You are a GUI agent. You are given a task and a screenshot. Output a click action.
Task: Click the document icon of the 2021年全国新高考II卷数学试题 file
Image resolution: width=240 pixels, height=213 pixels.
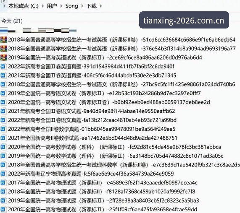(3, 138)
